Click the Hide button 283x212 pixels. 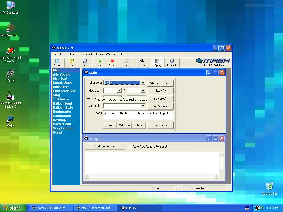tap(167, 83)
